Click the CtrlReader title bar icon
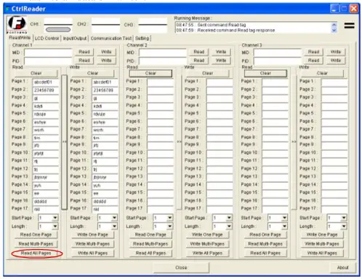Screen dimensions: 362x279 click(8, 9)
